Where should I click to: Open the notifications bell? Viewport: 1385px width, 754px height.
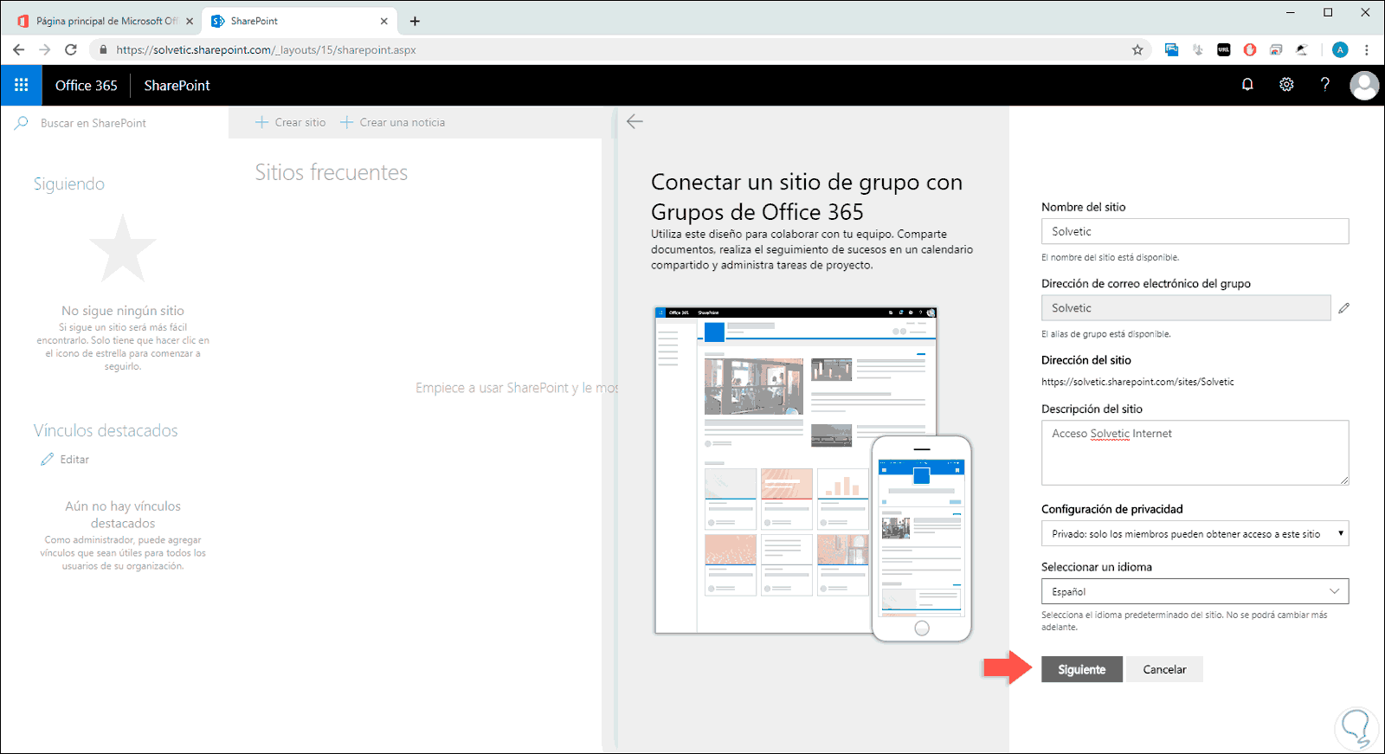[1247, 85]
